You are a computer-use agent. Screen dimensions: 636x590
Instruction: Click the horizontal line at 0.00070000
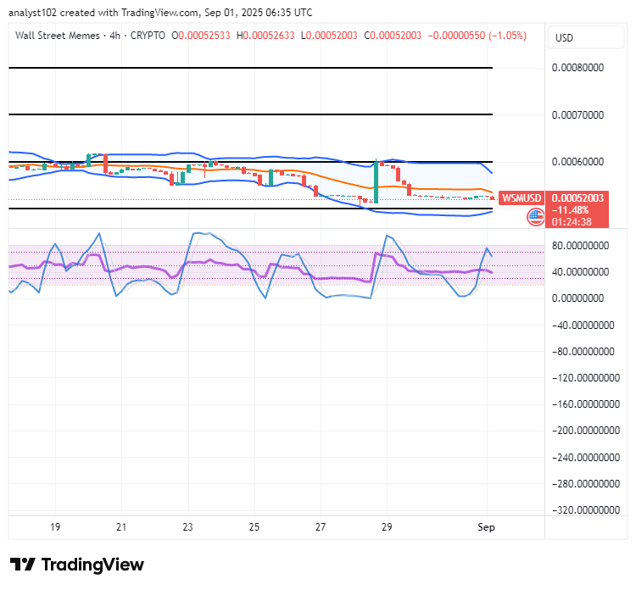click(251, 114)
